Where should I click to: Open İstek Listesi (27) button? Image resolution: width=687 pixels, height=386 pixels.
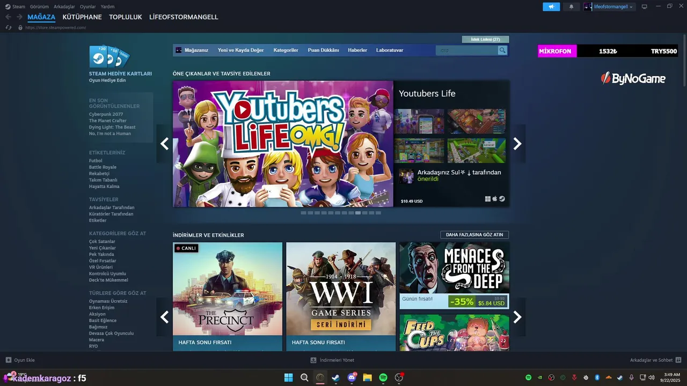click(x=485, y=39)
